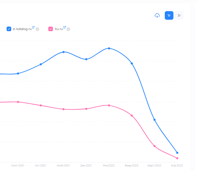Click blue data point for Март 2022
The height and width of the screenshot is (171, 197).
point(155,120)
